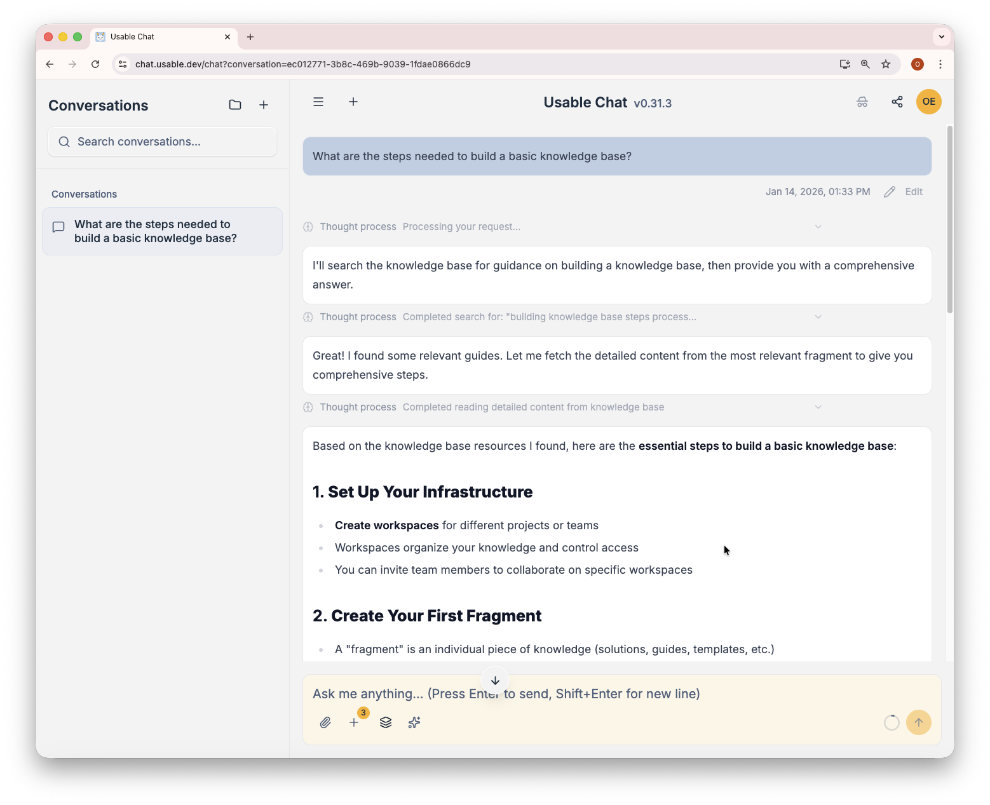Start a new conversation from sidebar plus icon
Viewport: 990px width, 805px height.
pyautogui.click(x=264, y=105)
